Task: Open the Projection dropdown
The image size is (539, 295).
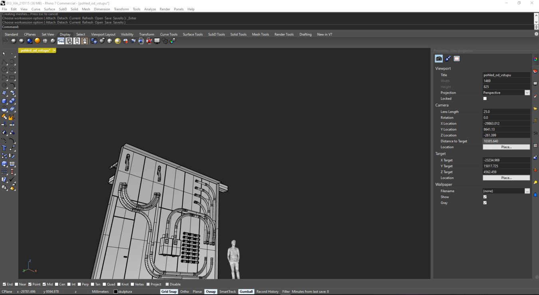Action: (x=527, y=92)
